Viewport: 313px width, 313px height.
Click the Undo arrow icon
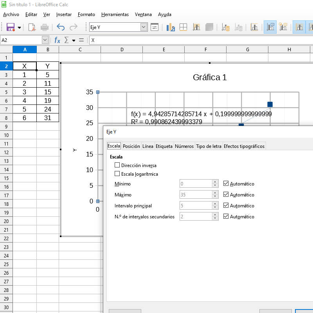click(61, 27)
